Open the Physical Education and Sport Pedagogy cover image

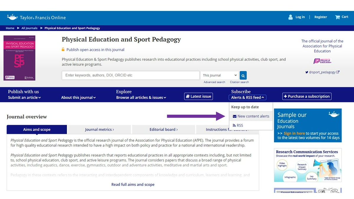(x=19, y=58)
